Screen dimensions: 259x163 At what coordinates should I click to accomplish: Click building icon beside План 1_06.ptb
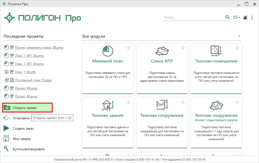tap(7, 72)
